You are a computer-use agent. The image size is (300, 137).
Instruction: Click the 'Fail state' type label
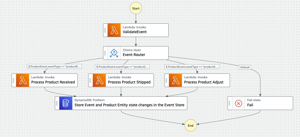[x=254, y=100]
